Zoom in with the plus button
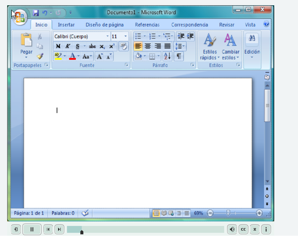The height and width of the screenshot is (238, 298). 259,213
